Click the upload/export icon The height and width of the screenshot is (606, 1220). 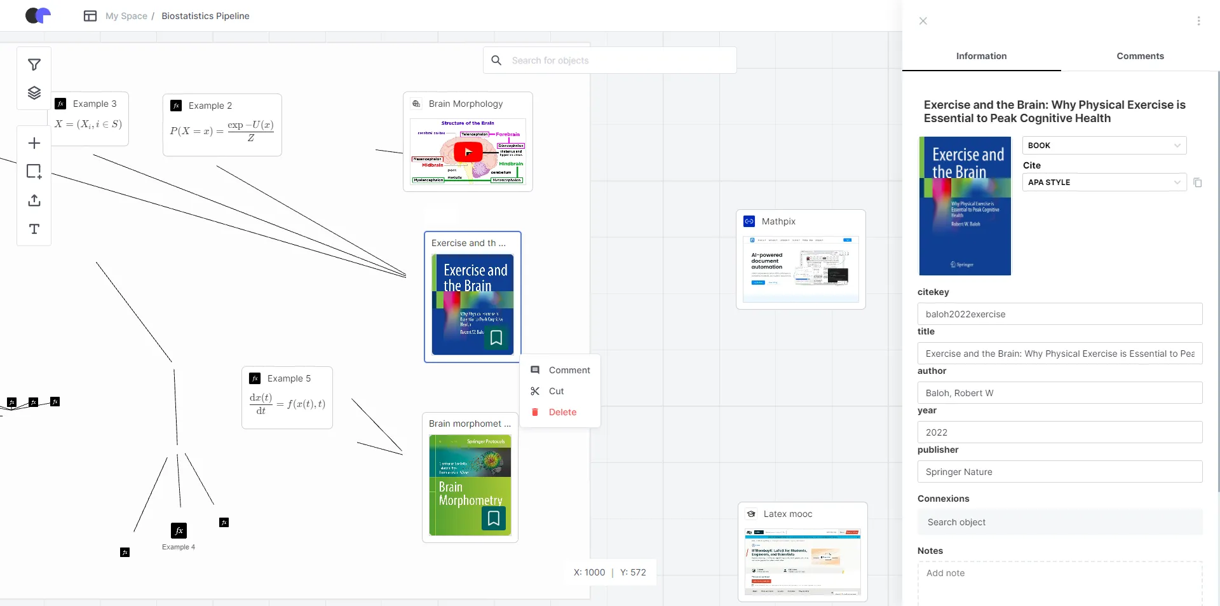34,200
